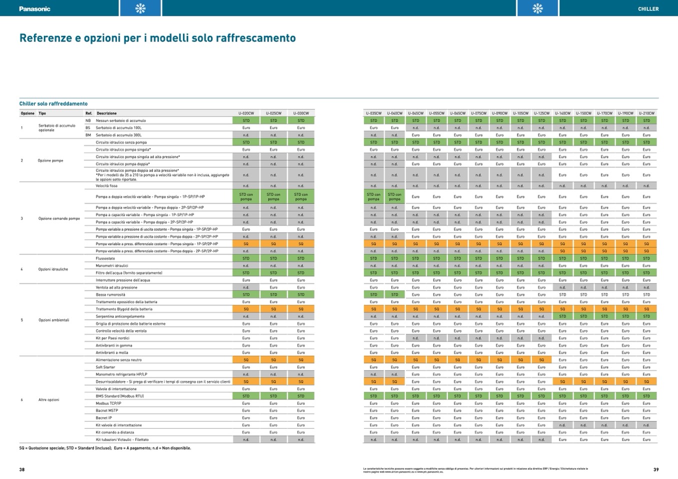Click orange SQ cell for Alimentazione senza neutro, U-020CW

click(246, 360)
